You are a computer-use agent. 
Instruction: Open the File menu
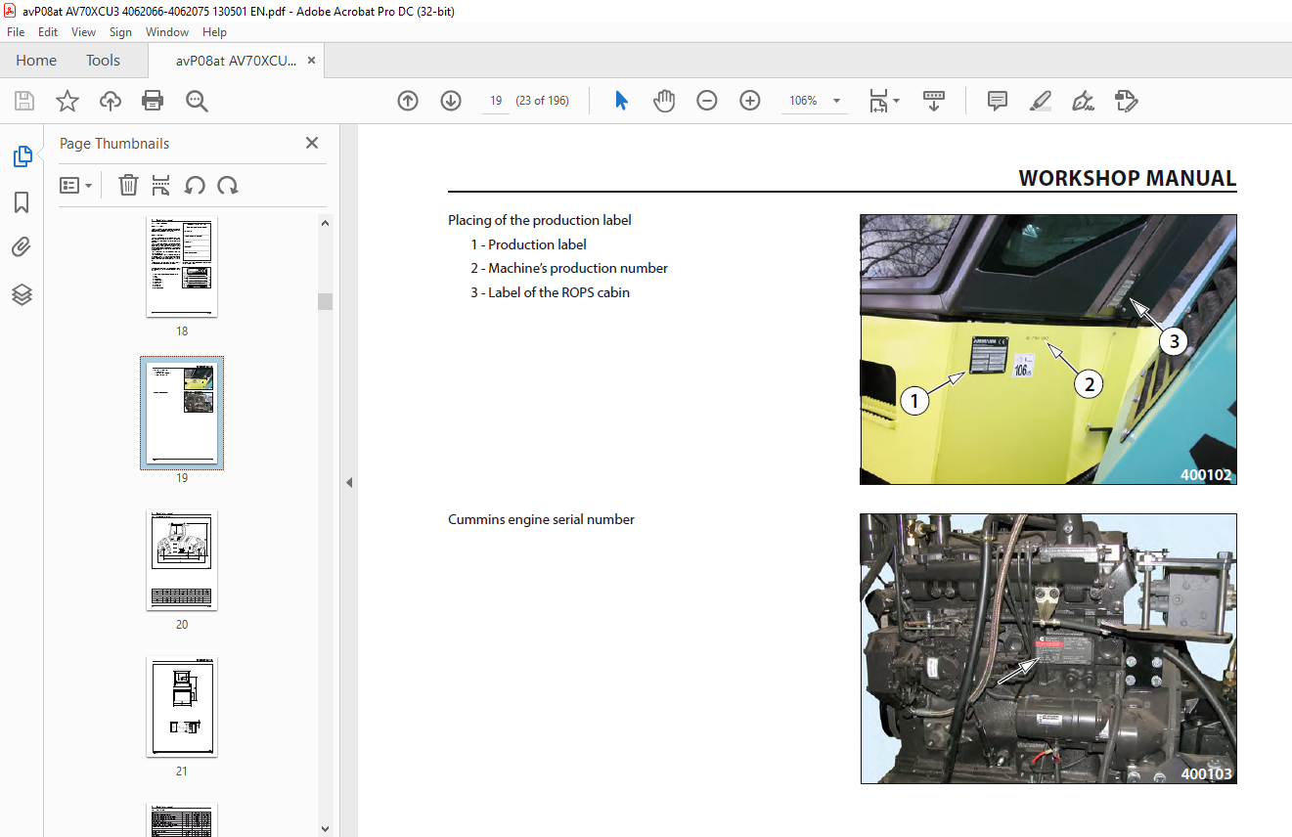(x=16, y=32)
